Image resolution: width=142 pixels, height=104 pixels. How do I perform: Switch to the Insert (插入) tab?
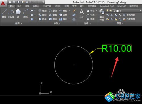coord(19,6)
